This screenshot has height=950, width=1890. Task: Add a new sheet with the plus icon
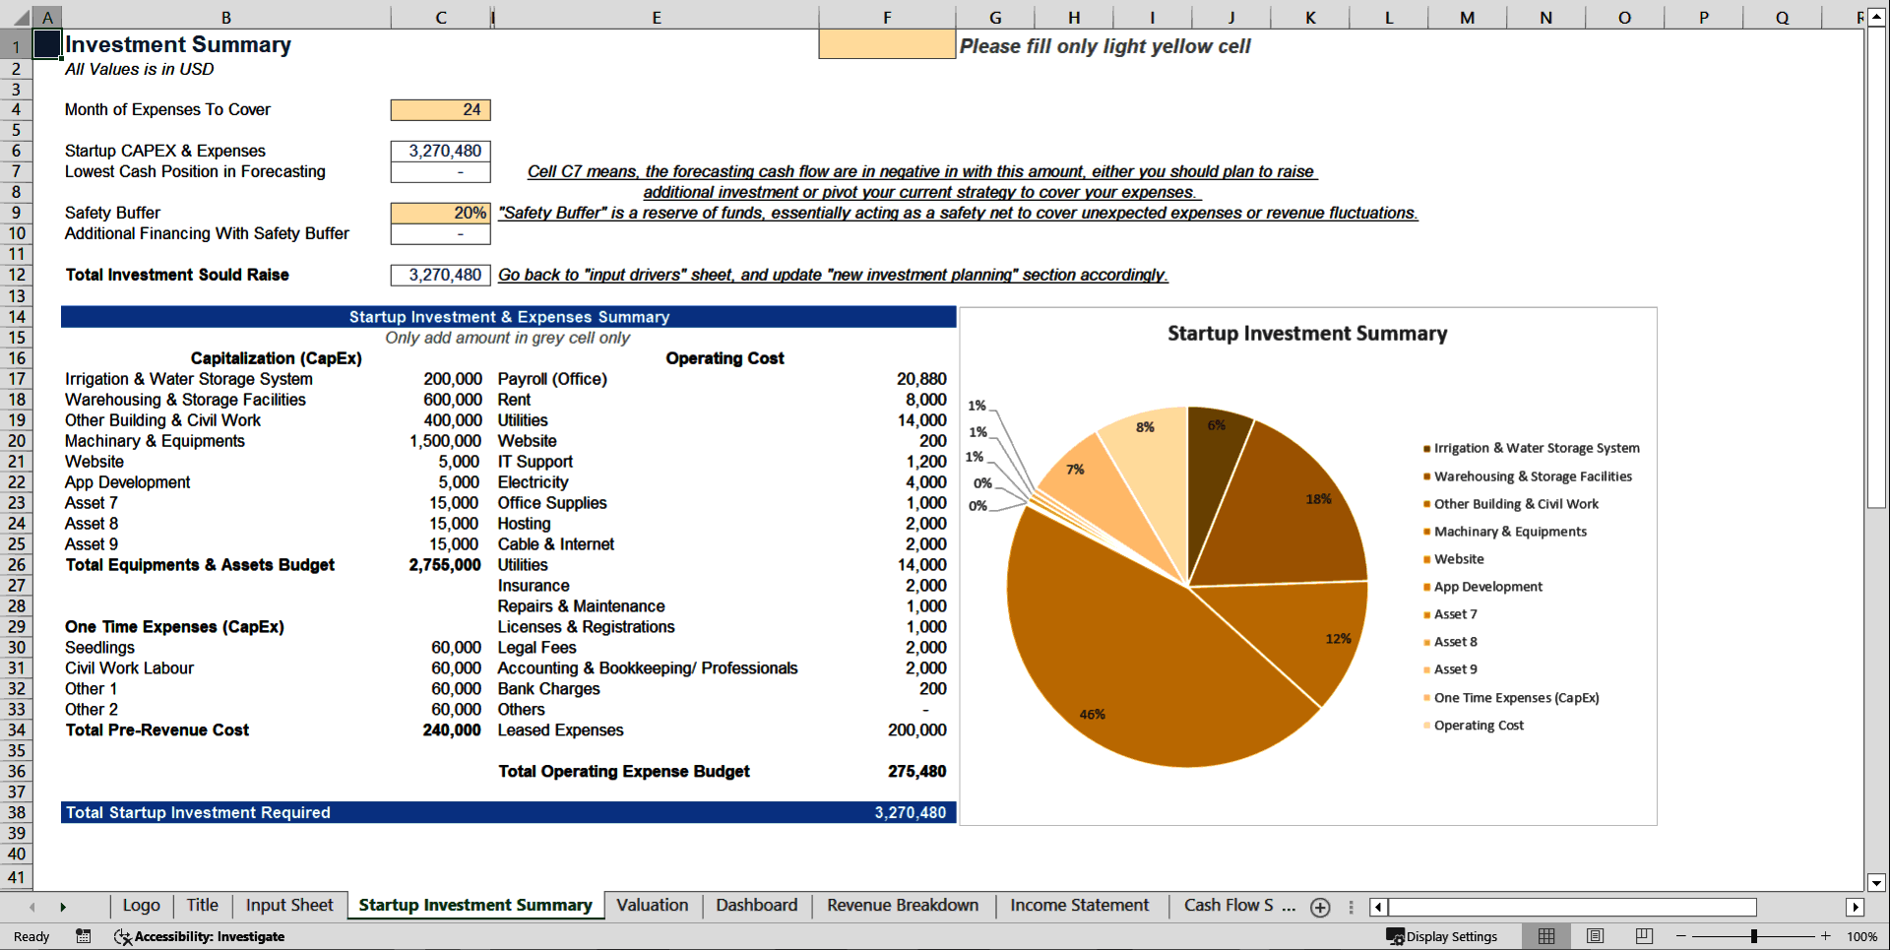pos(1320,907)
